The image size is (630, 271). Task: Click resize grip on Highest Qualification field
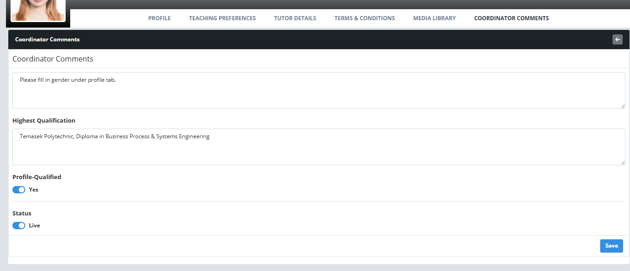[x=623, y=163]
